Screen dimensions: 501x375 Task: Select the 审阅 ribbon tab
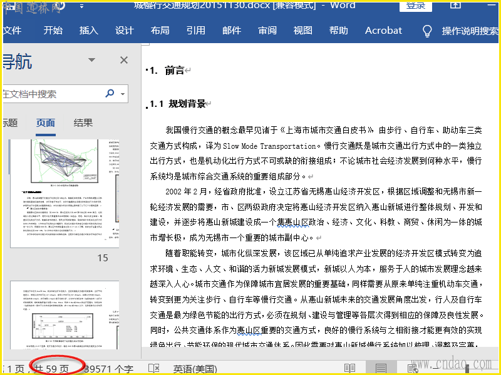tap(267, 31)
